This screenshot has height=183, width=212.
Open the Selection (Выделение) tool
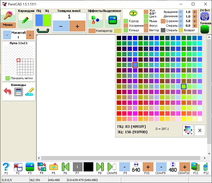pos(112,20)
